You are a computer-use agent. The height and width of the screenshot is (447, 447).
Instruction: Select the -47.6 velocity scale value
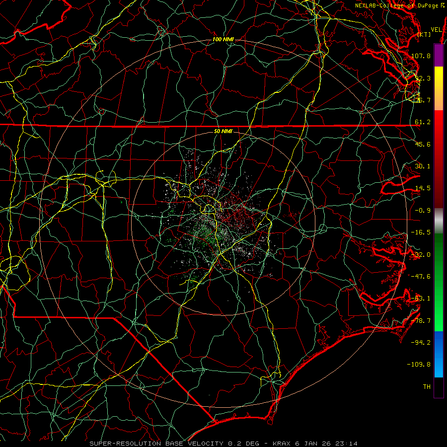(x=421, y=277)
